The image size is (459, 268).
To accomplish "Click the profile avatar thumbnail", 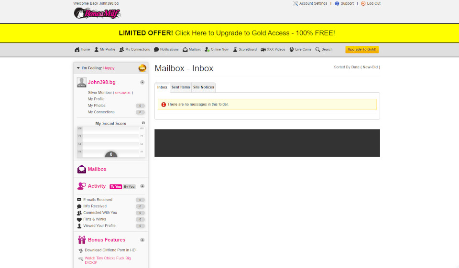I will tap(81, 83).
